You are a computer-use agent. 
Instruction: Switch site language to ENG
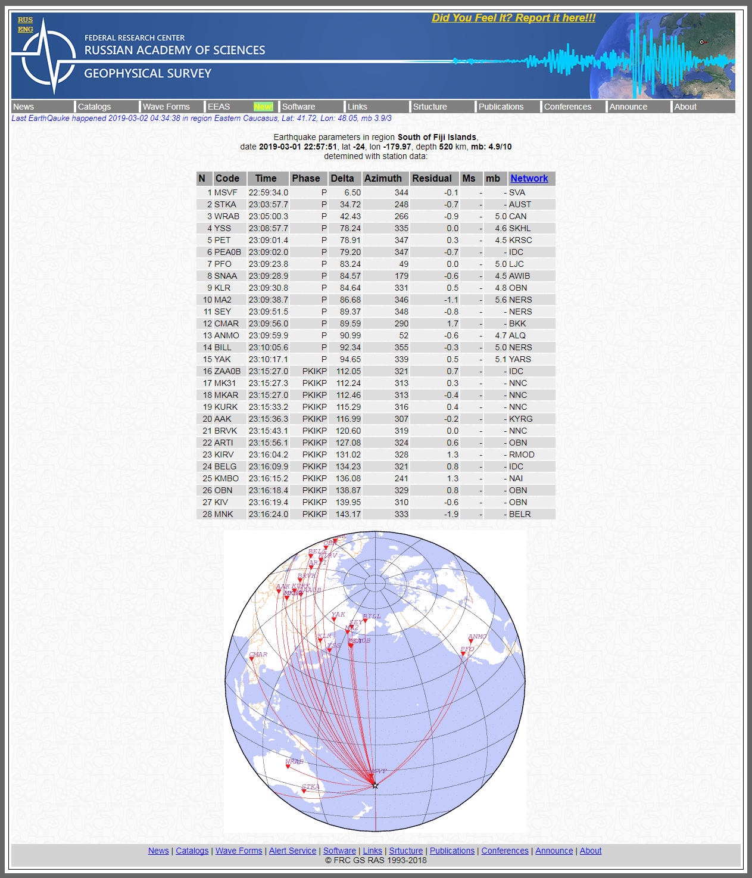click(25, 29)
